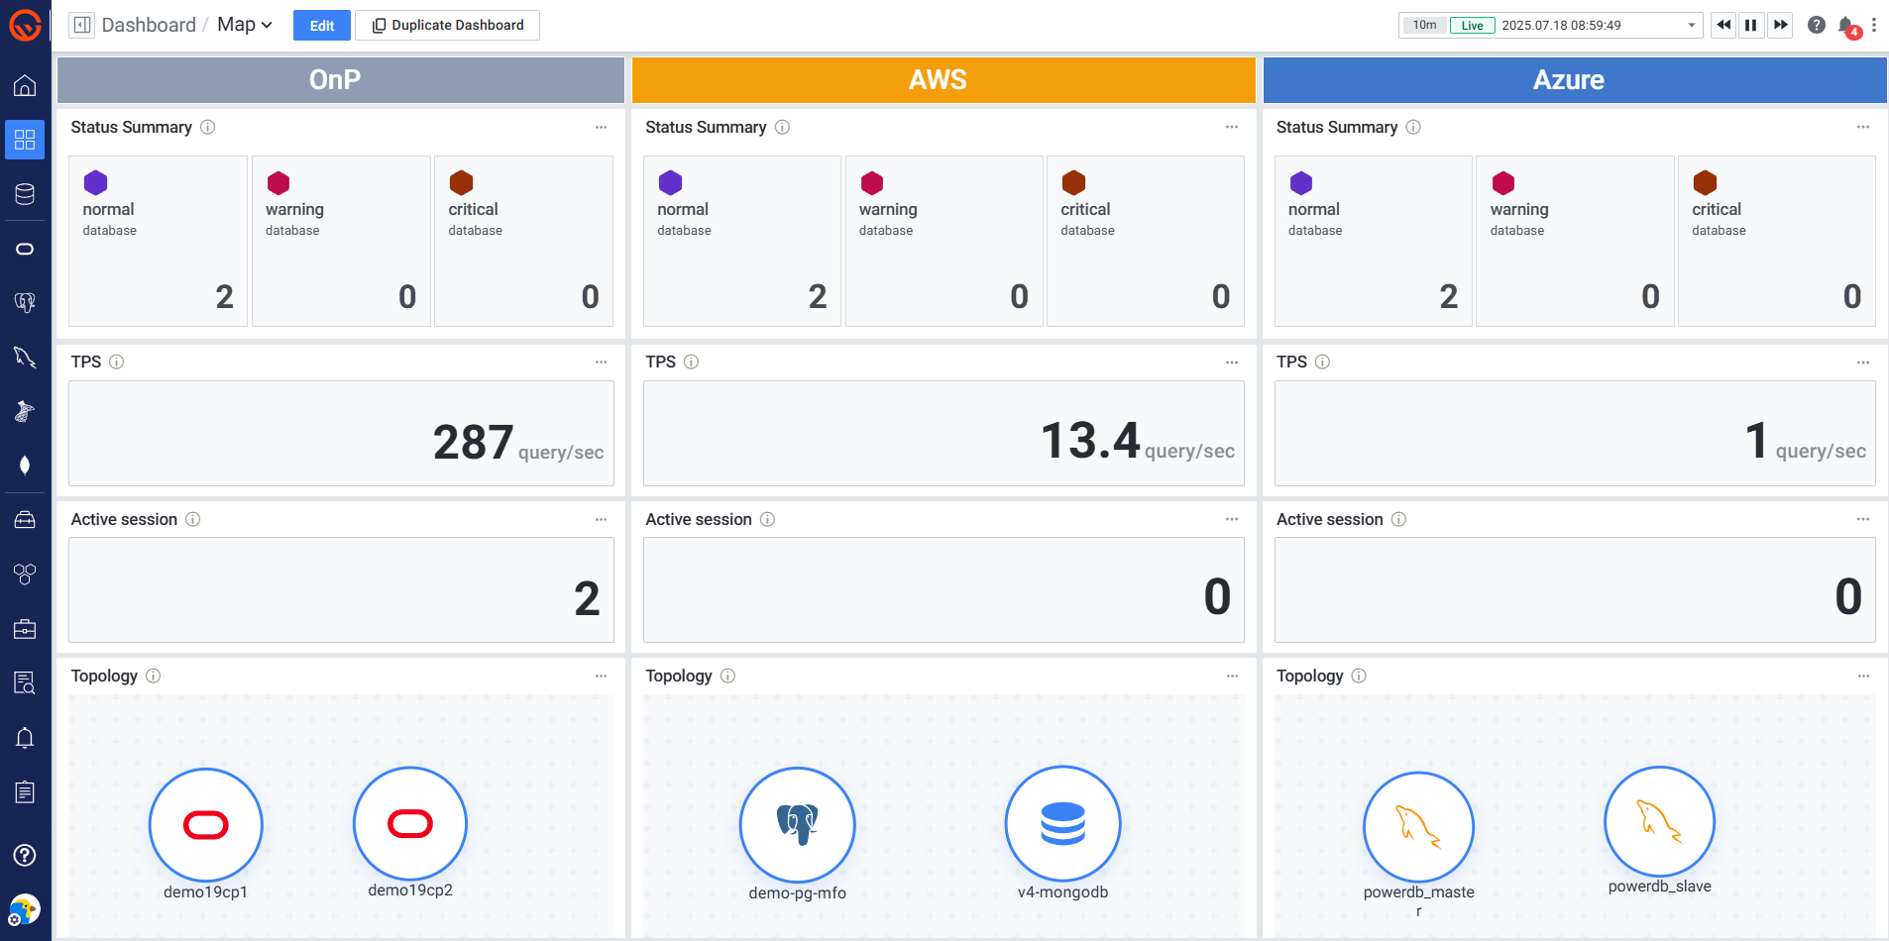The height and width of the screenshot is (941, 1889).
Task: Open the home icon in sidebar
Action: (x=25, y=86)
